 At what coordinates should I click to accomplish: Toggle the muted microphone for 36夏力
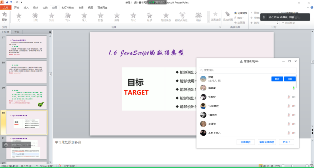(289, 124)
